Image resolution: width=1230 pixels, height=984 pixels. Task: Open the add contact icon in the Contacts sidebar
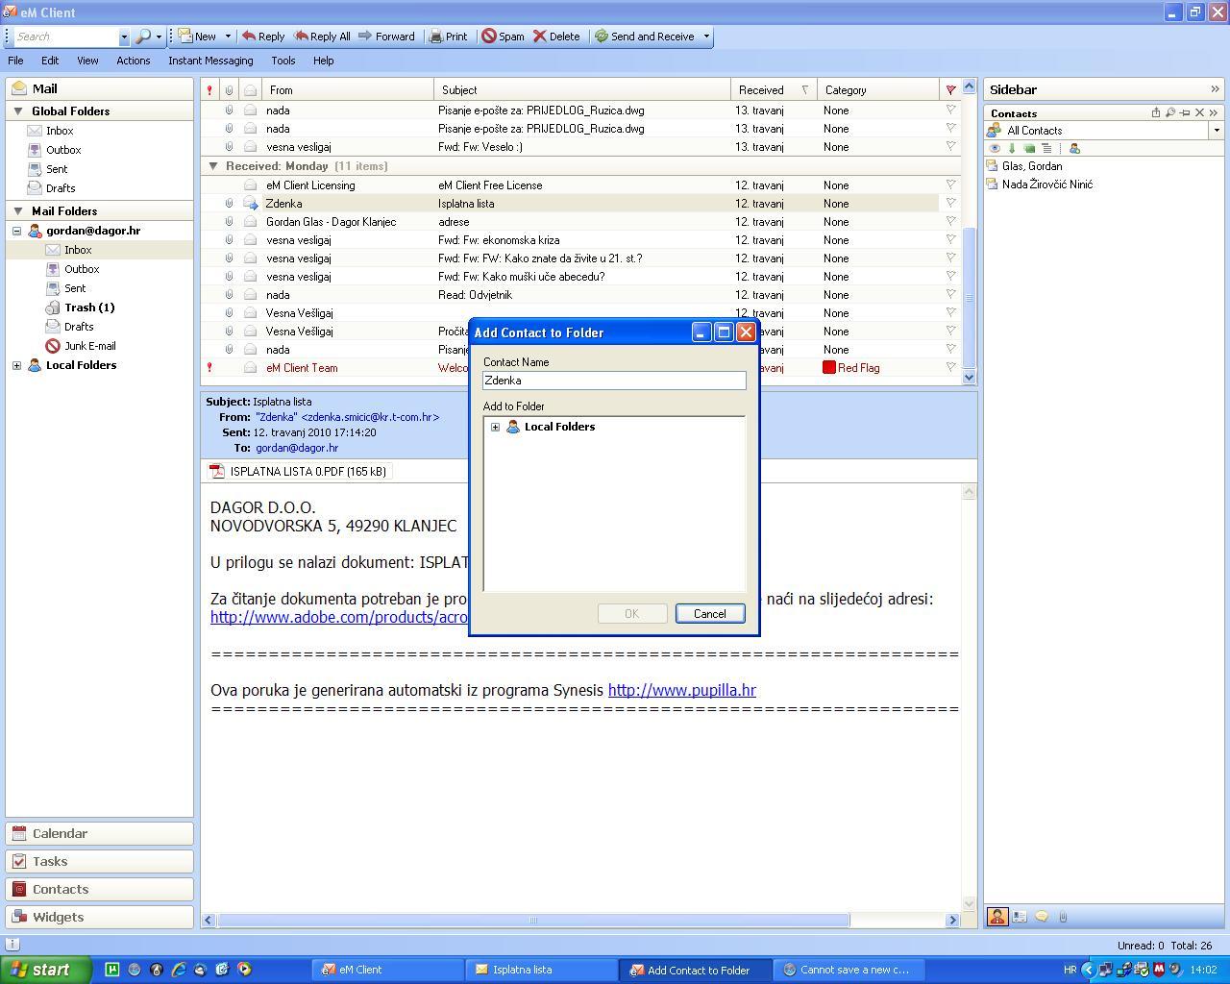pos(1076,149)
